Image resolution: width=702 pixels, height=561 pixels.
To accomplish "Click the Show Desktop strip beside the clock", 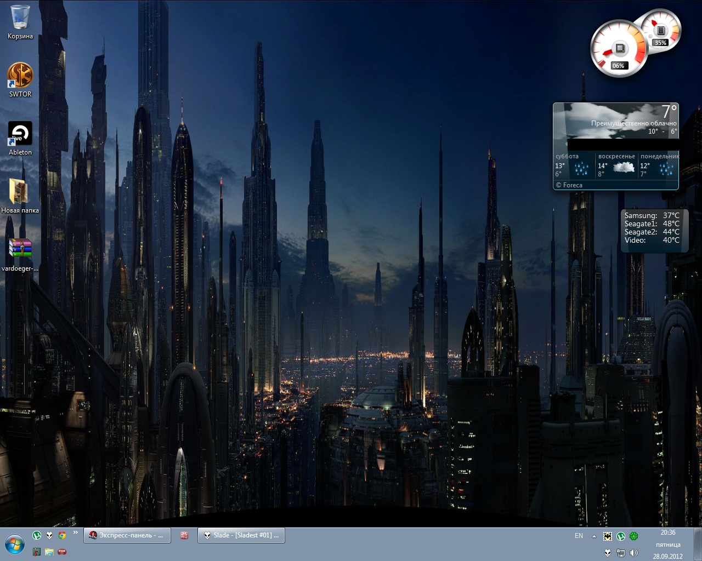I will tap(698, 544).
